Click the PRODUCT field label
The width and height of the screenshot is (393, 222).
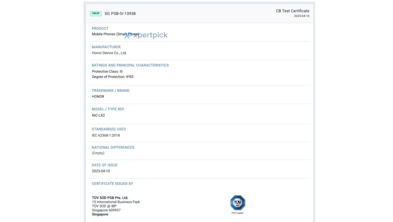click(x=100, y=28)
